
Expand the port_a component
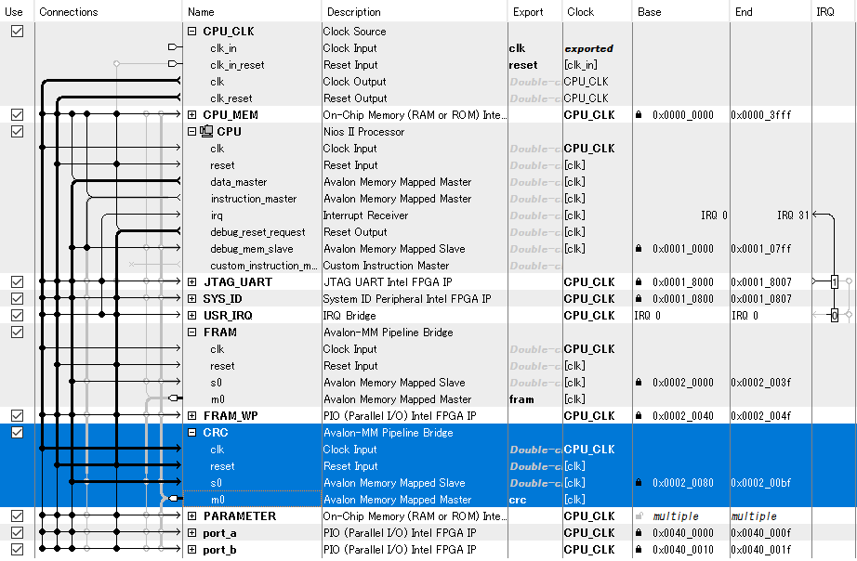coord(191,532)
